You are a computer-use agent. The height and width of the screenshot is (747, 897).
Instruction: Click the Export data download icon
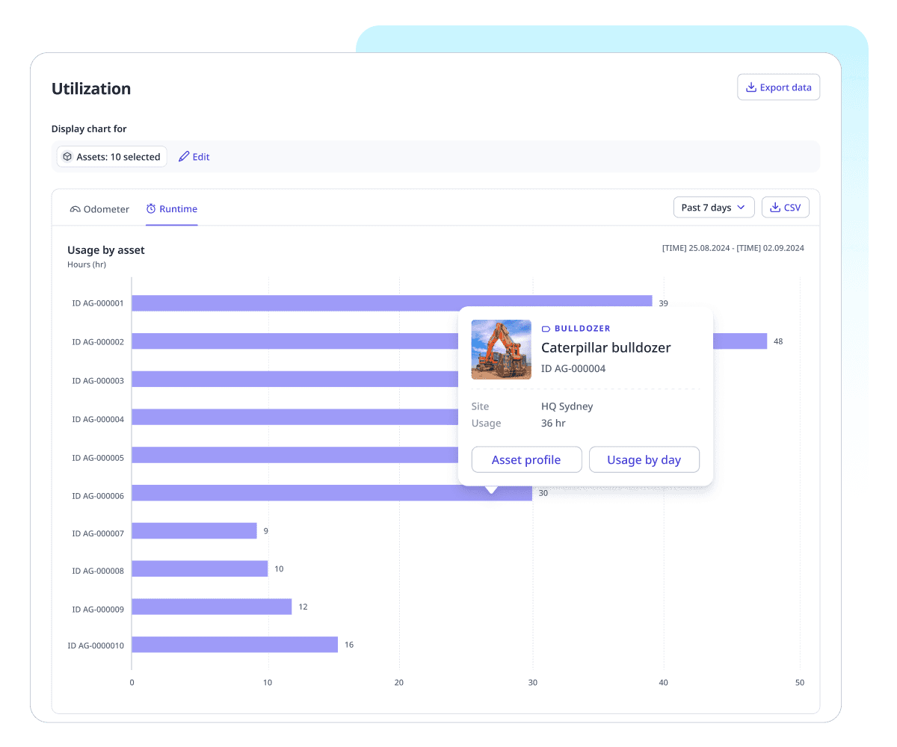pos(750,87)
